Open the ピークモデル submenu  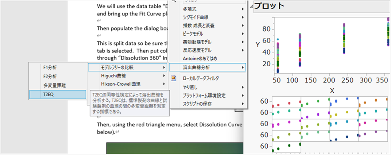tap(208, 34)
